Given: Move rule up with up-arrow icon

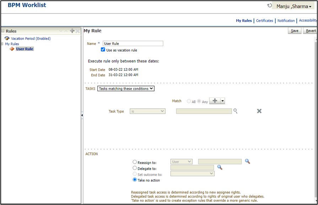Looking at the screenshot, I should tap(66, 31).
